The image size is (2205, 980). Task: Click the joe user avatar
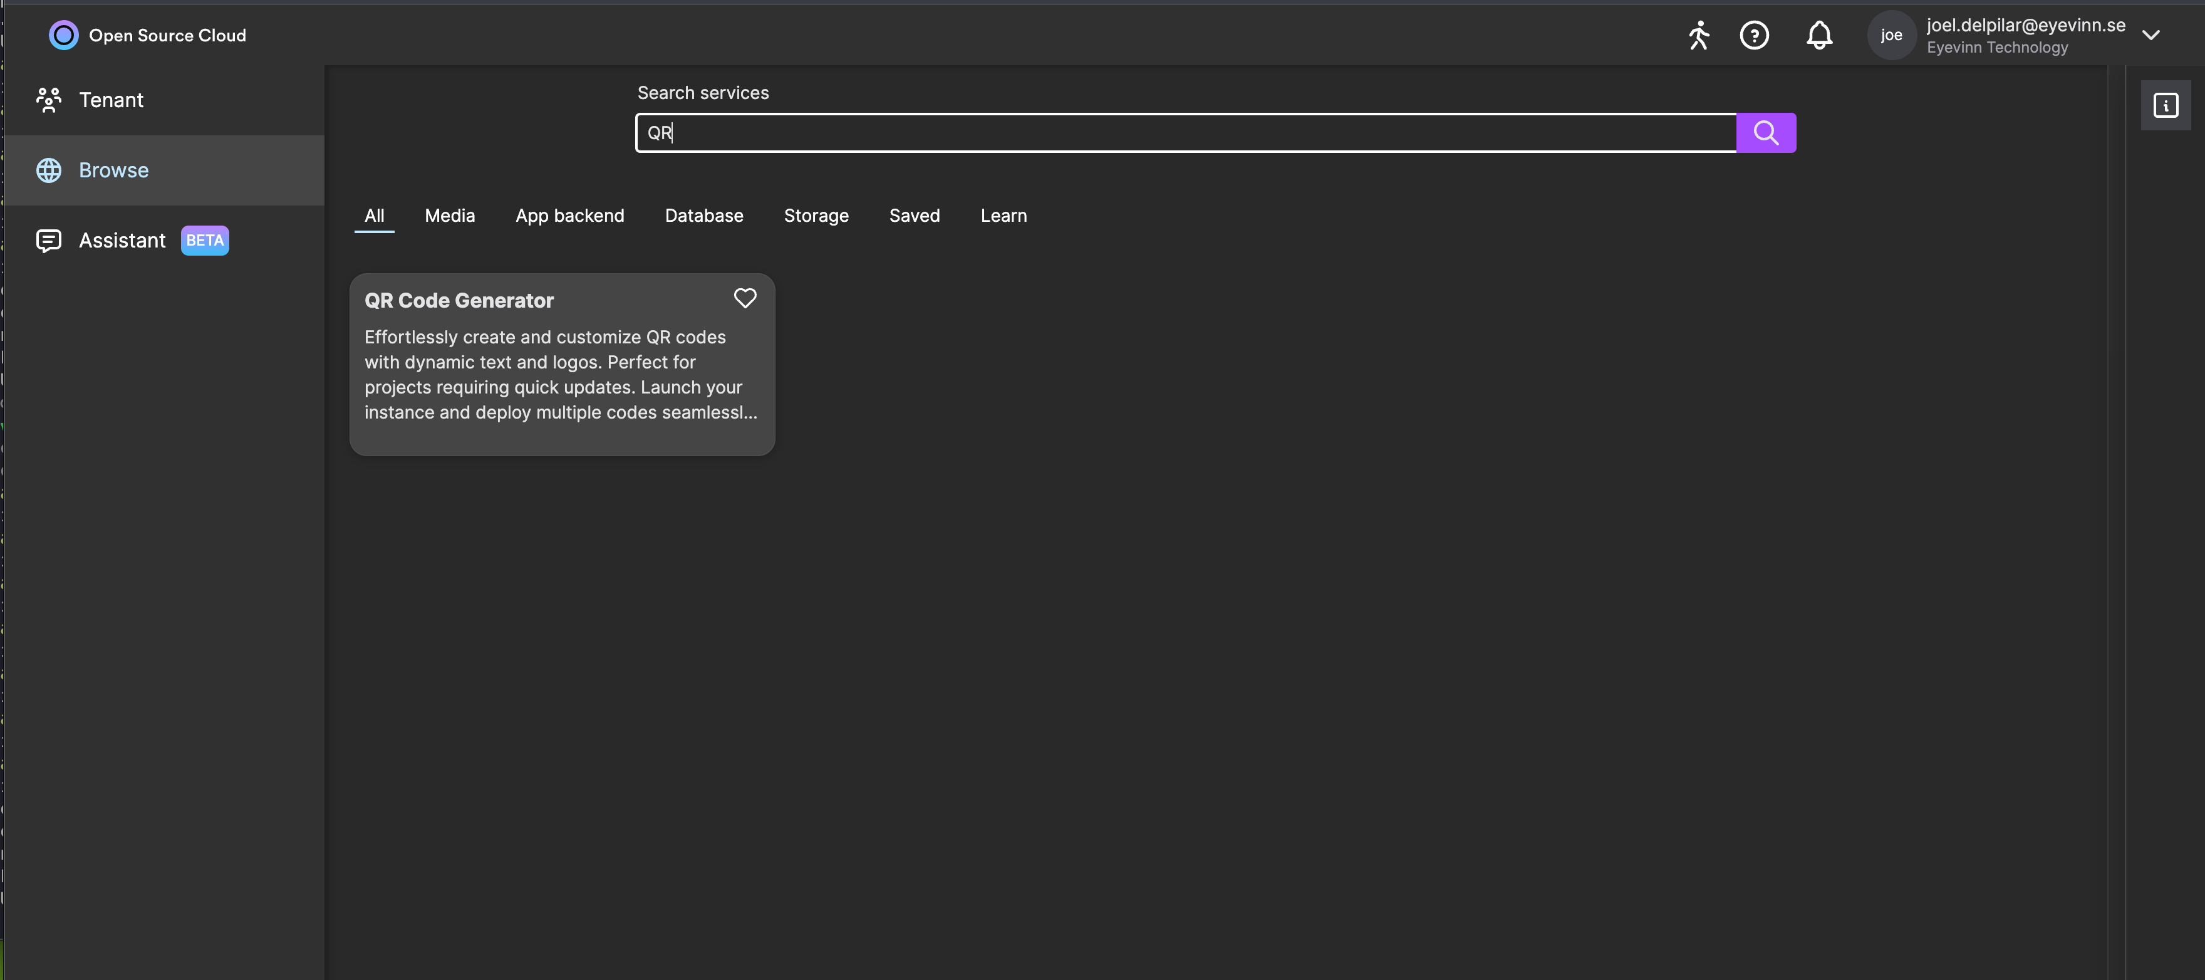pos(1891,35)
